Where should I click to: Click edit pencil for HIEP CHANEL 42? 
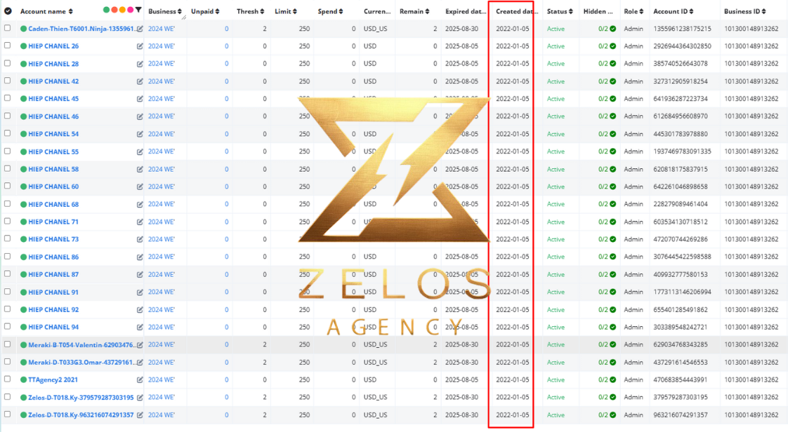click(x=140, y=81)
